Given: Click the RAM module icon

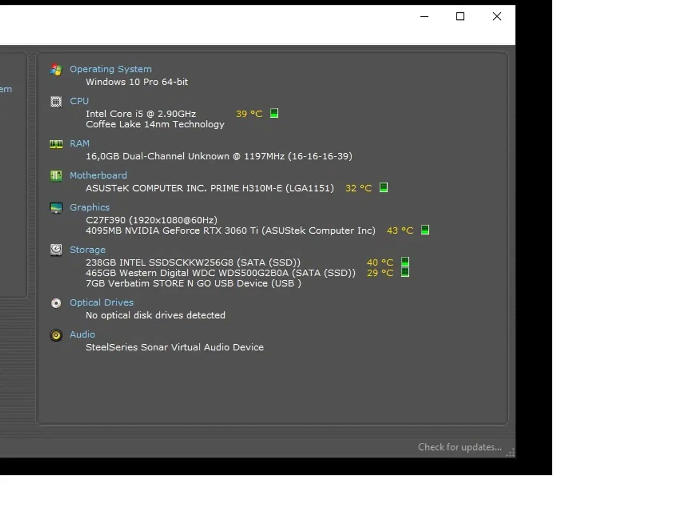Looking at the screenshot, I should coord(56,144).
